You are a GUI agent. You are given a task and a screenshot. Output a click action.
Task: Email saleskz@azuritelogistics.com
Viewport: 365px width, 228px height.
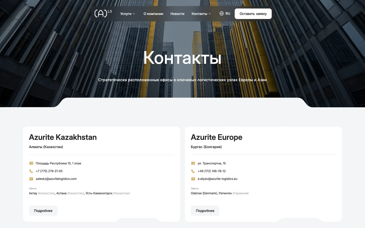56,179
